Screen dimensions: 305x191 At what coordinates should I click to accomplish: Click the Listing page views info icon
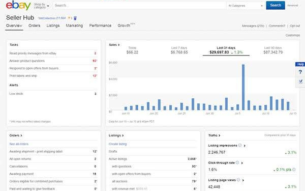(238, 180)
